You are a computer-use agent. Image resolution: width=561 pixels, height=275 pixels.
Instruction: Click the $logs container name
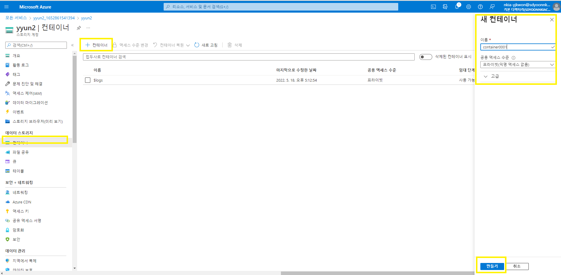pos(98,80)
